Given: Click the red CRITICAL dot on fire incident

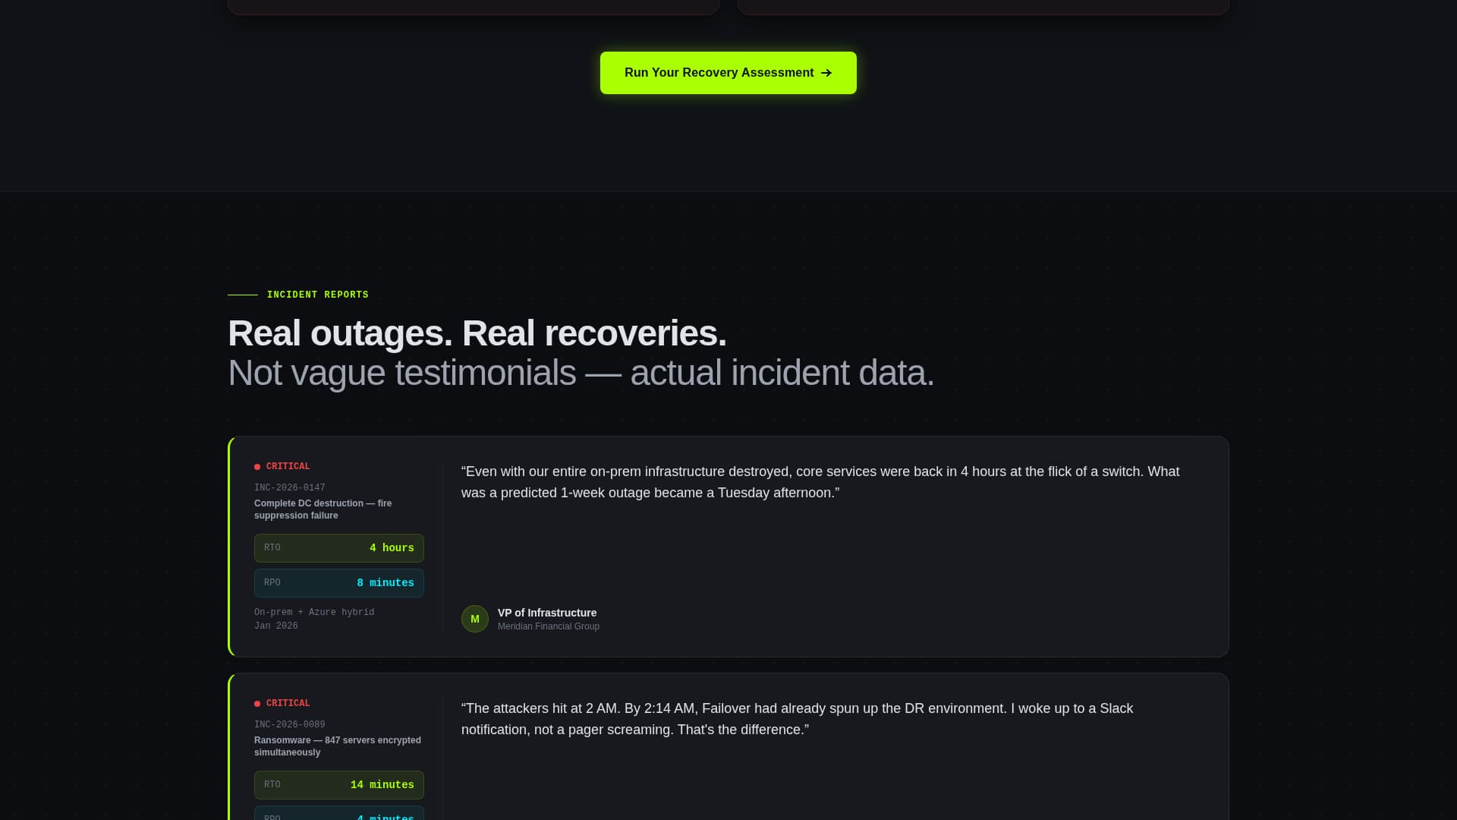Looking at the screenshot, I should coord(257,466).
